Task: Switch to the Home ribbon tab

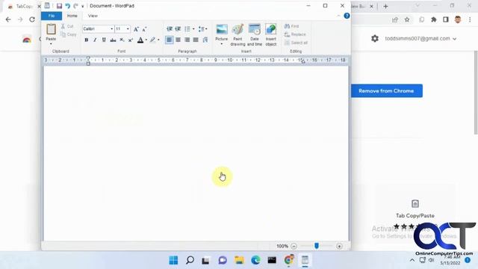Action: 72,16
